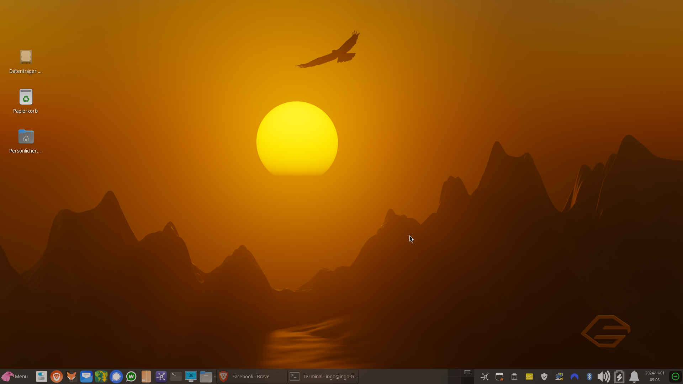Launch the fox icon application
This screenshot has height=384, width=683.
[x=72, y=377]
